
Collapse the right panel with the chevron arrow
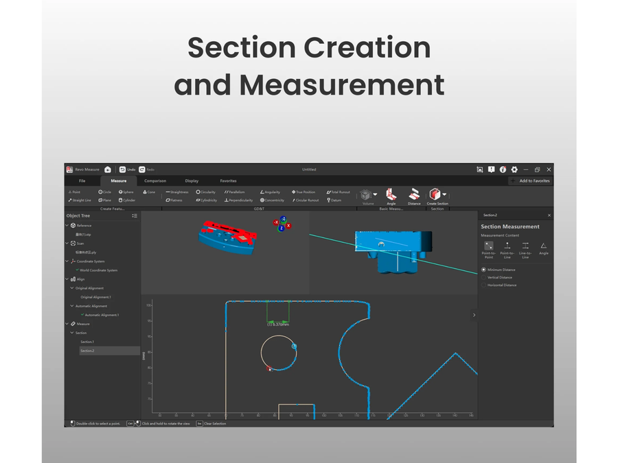click(474, 315)
